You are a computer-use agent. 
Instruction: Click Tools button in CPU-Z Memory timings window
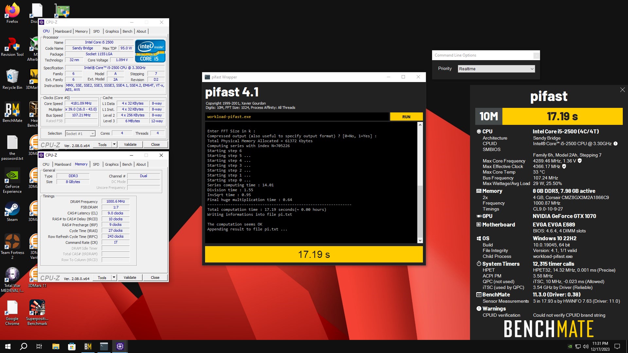tap(102, 277)
